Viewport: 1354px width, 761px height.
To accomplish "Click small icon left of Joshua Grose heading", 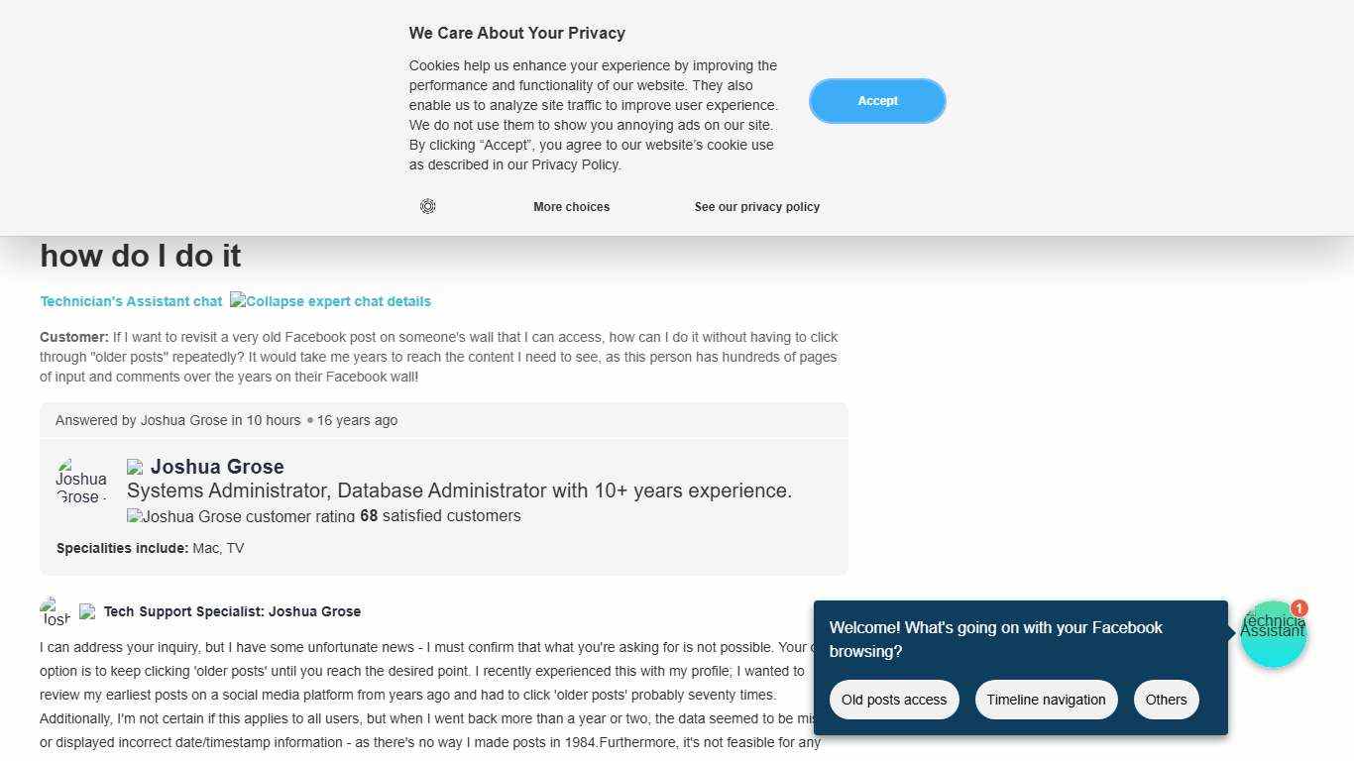I will tap(135, 468).
